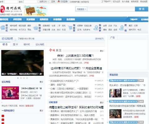Open the chat bubble 逛社区 icon
Viewport: 149px width, 124px height.
[2, 28]
